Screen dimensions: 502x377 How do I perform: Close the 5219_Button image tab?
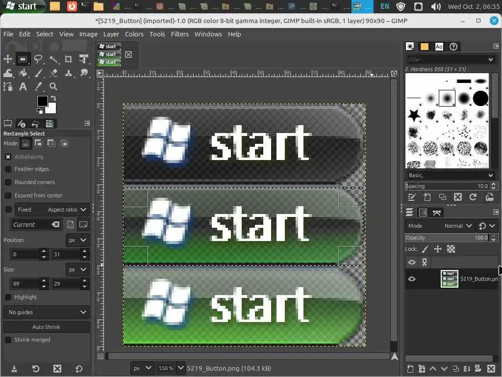pos(128,54)
